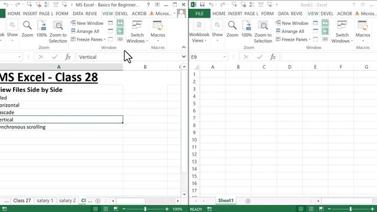Click Zoom to Selection in Book2 window
The width and height of the screenshot is (377, 212).
click(x=263, y=32)
